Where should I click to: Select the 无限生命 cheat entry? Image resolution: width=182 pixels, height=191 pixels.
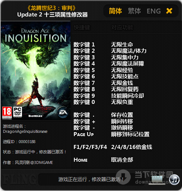[122, 45]
